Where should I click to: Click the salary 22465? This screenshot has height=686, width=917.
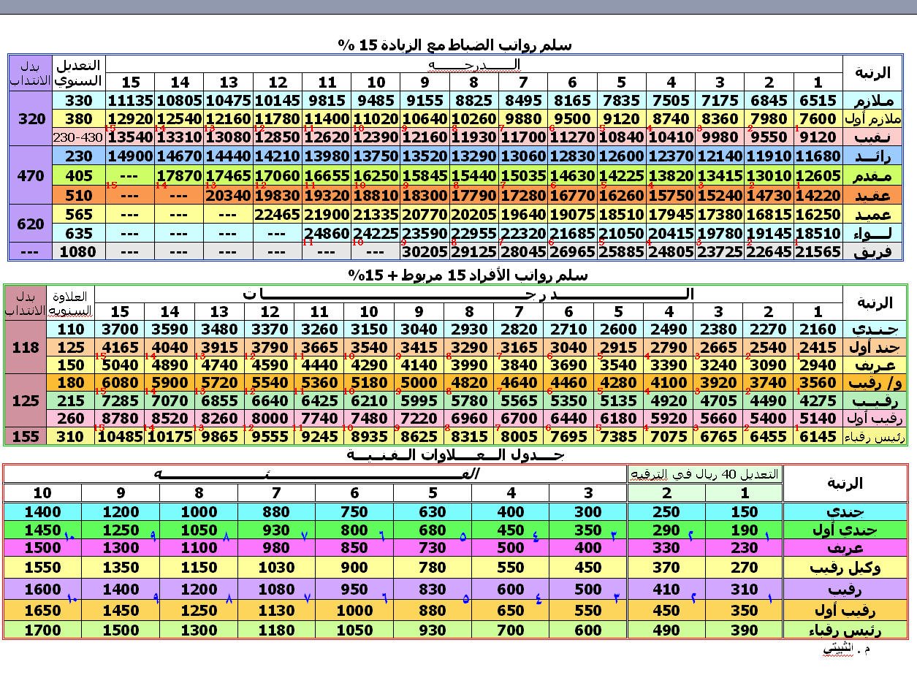pyautogui.click(x=278, y=215)
